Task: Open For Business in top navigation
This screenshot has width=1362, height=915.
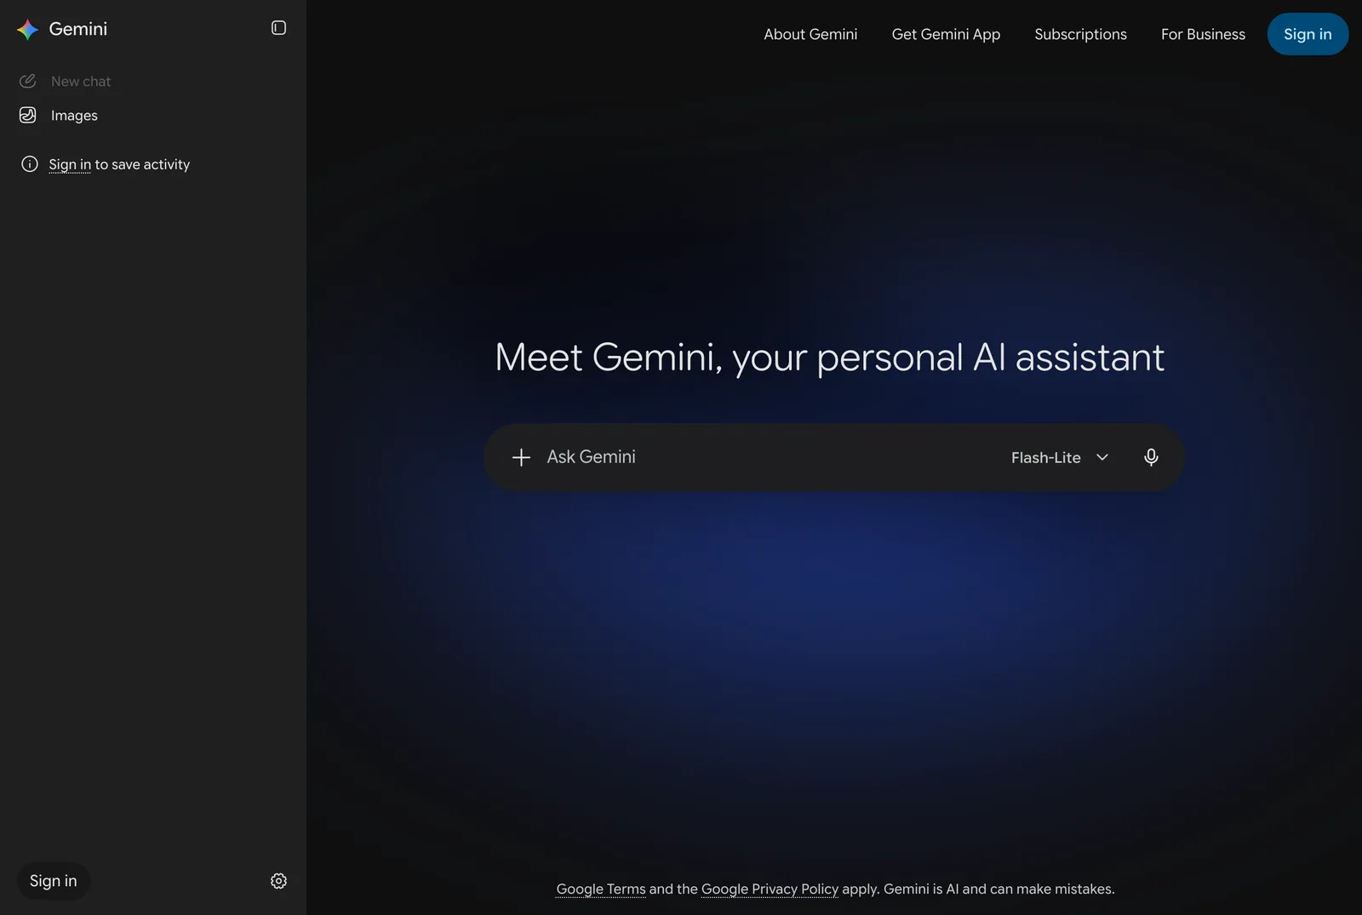Action: tap(1203, 34)
